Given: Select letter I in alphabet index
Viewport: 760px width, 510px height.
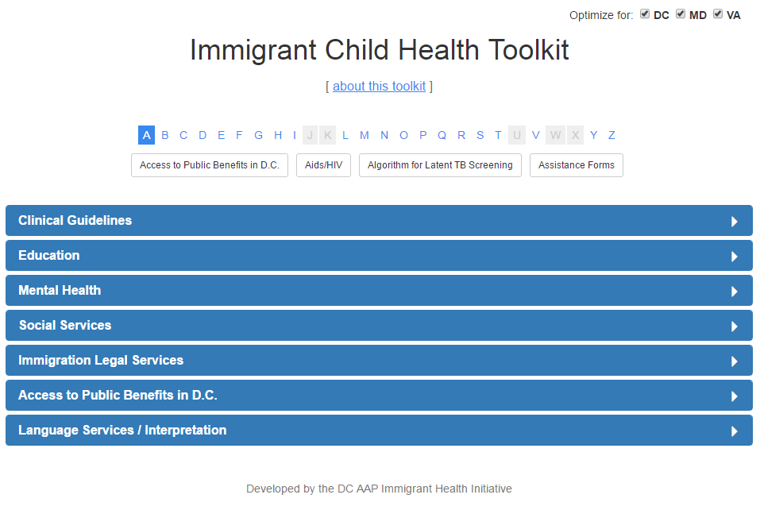Looking at the screenshot, I should 294,135.
